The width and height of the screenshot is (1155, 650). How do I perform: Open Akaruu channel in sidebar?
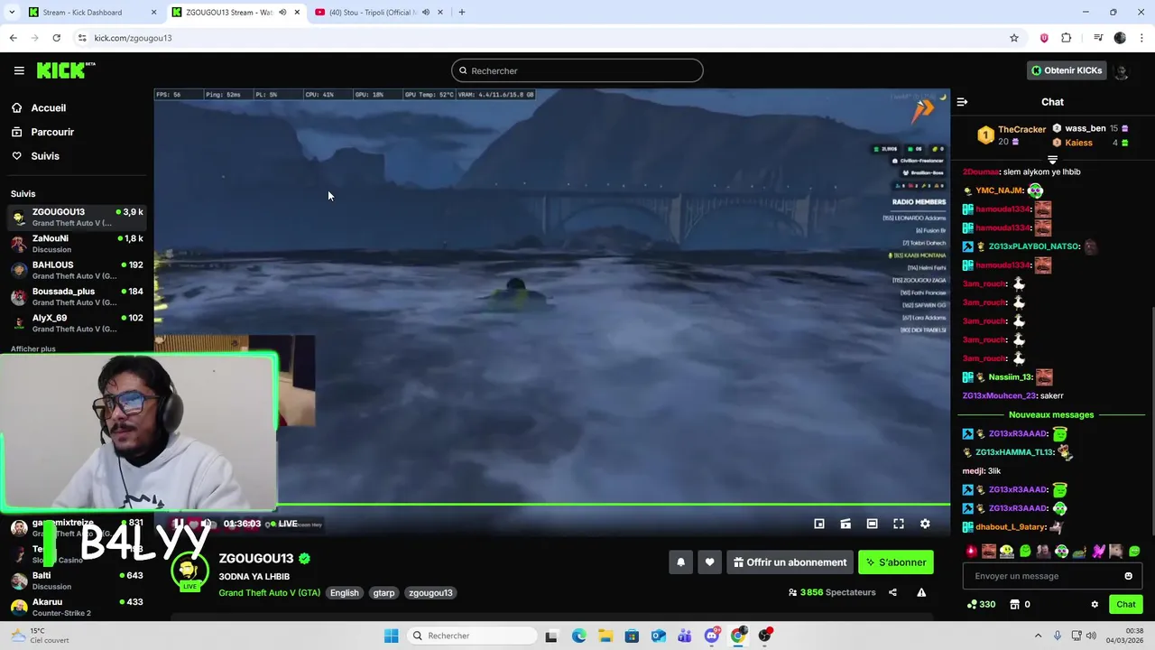click(77, 607)
